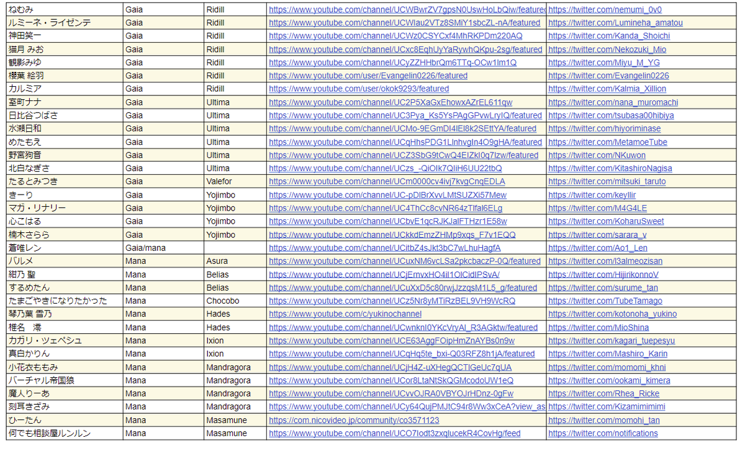Open the Twitter link MetamoeTube

point(608,142)
